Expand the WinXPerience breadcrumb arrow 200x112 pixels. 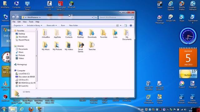tap(40, 17)
